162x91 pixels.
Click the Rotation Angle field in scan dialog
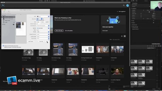[x=39, y=24]
